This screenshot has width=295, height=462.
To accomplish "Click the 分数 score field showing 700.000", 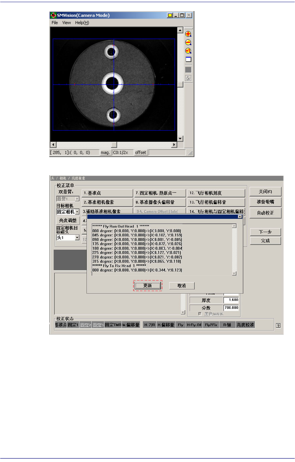I will (x=231, y=308).
